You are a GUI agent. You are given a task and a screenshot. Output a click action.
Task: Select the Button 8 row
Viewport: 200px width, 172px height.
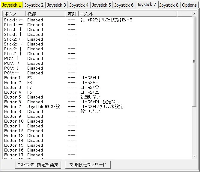[x=97, y=111]
